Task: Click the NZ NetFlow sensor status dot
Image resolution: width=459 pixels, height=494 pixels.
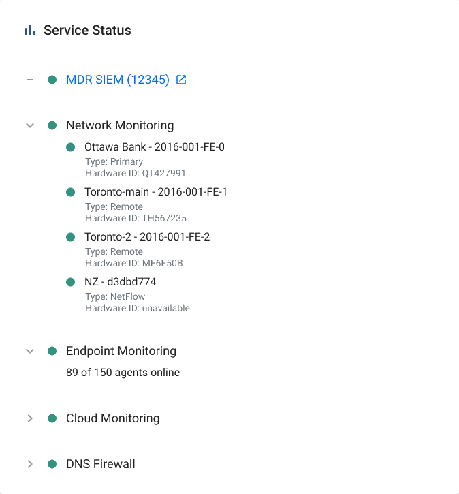Action: [x=71, y=282]
